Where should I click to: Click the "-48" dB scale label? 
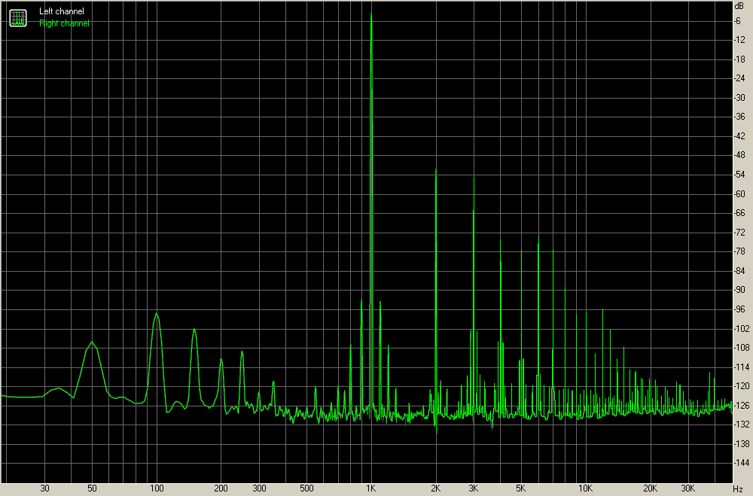click(x=739, y=155)
